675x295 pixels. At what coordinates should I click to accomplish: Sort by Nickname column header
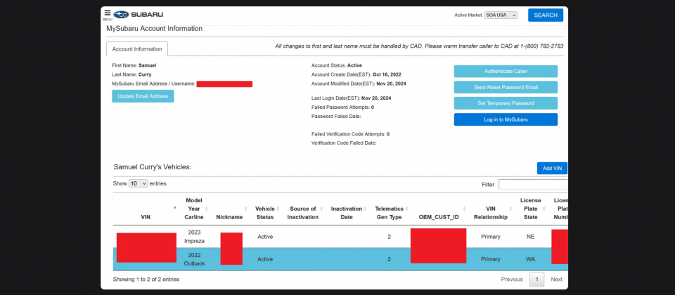tap(229, 217)
